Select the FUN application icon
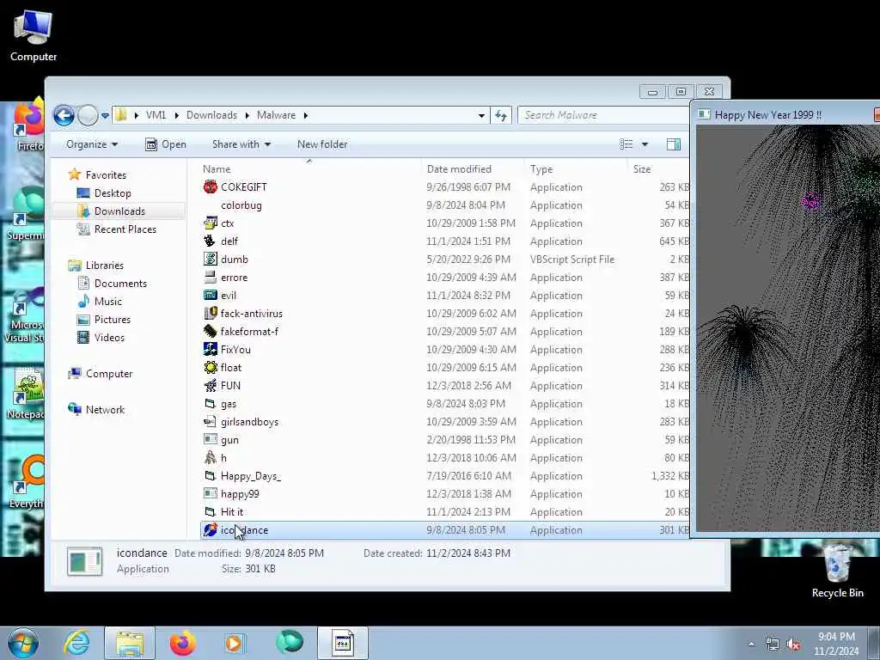The width and height of the screenshot is (880, 660). [x=211, y=386]
